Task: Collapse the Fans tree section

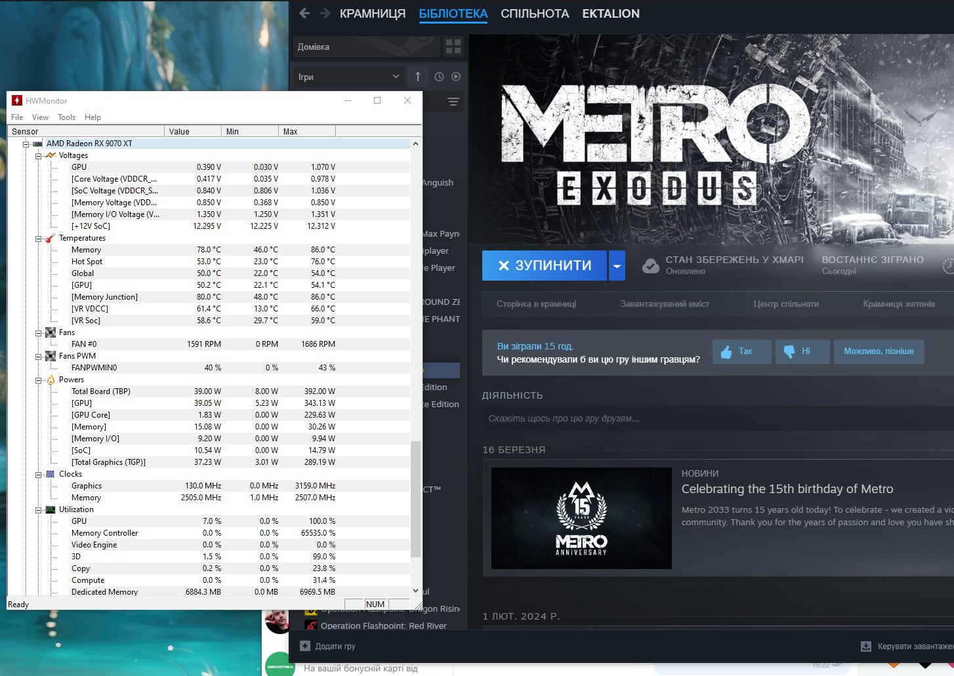Action: [x=38, y=332]
